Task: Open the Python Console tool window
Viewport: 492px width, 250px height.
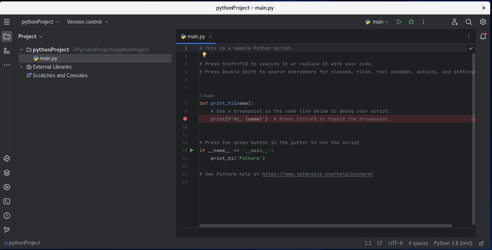Action: pos(7,159)
